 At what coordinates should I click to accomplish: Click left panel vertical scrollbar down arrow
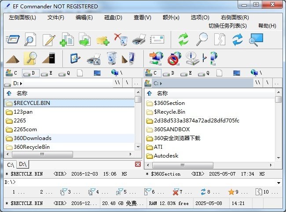[x=138, y=147]
